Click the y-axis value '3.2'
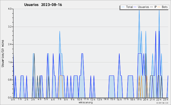Viewport: 171px width, 105px height. point(10,27)
